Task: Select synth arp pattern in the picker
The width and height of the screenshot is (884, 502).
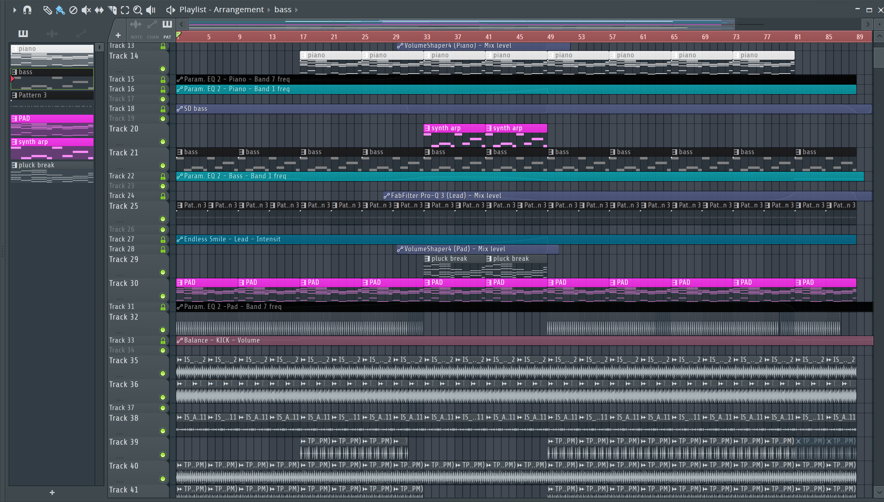Action: tap(52, 149)
